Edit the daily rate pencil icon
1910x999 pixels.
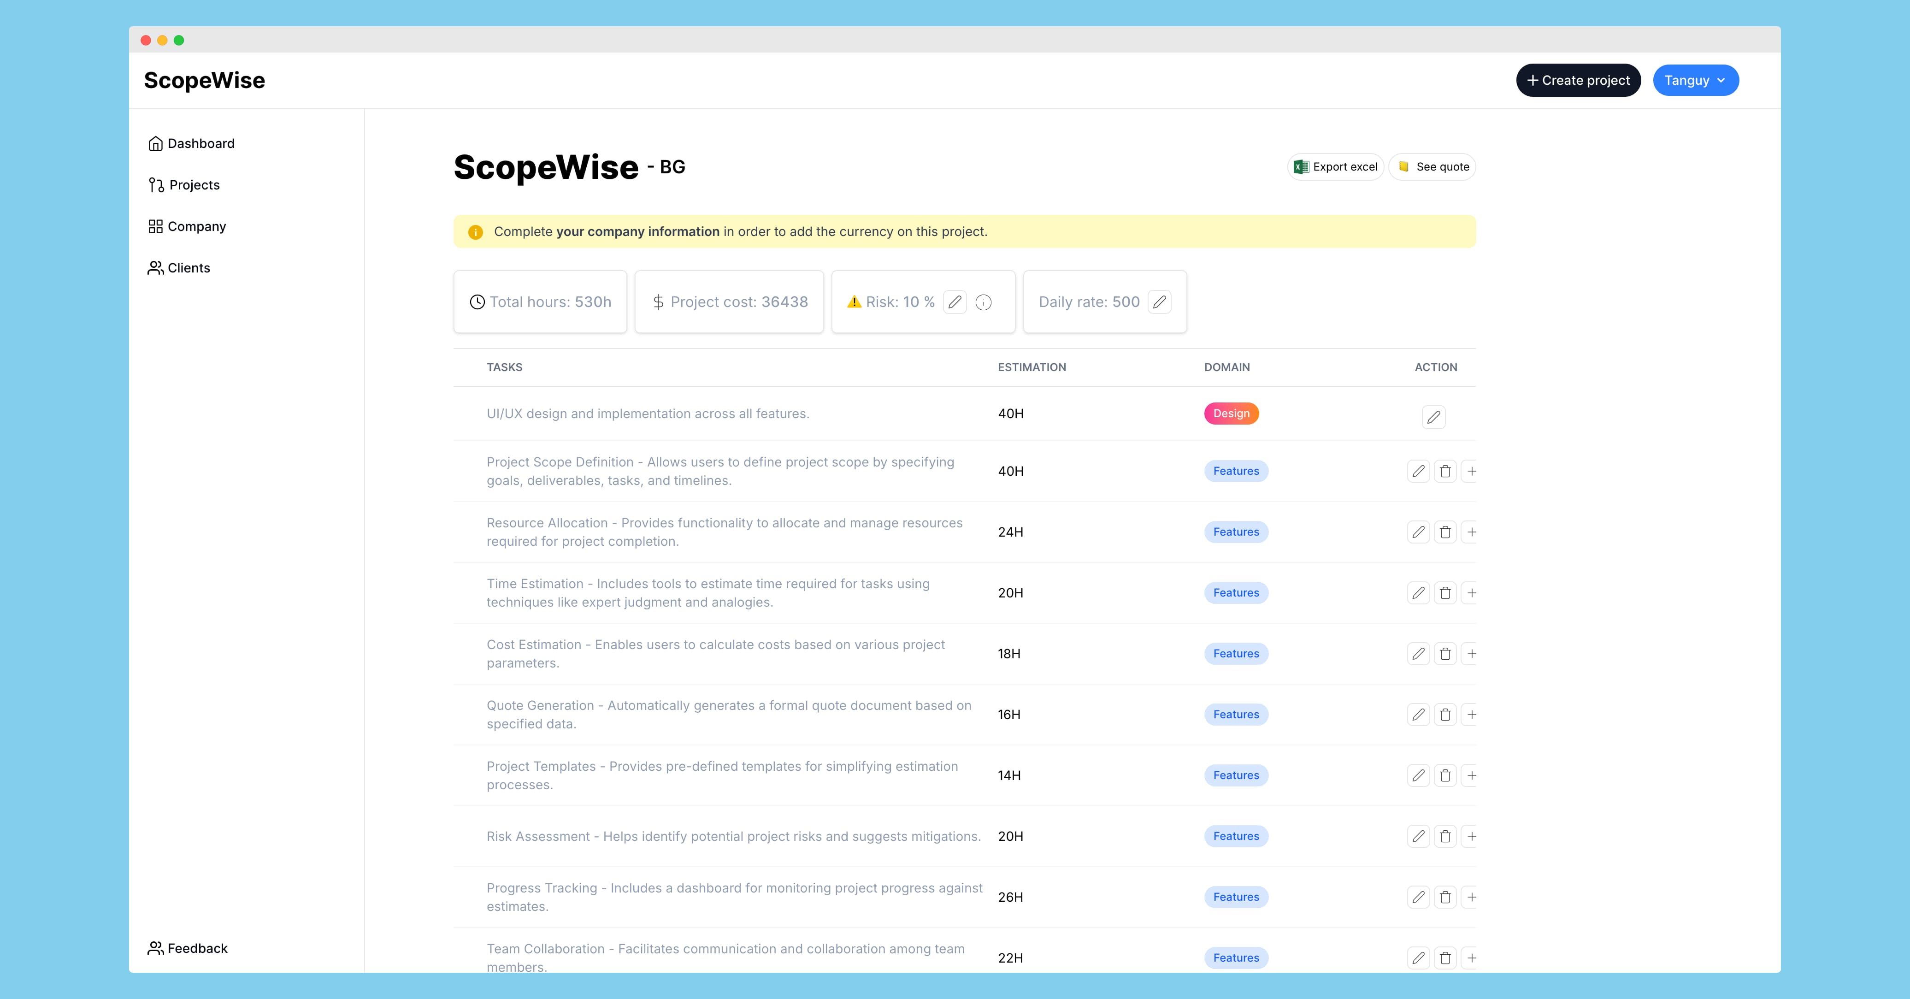click(1160, 302)
